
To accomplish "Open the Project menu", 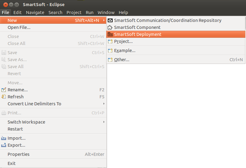I will (x=74, y=12).
